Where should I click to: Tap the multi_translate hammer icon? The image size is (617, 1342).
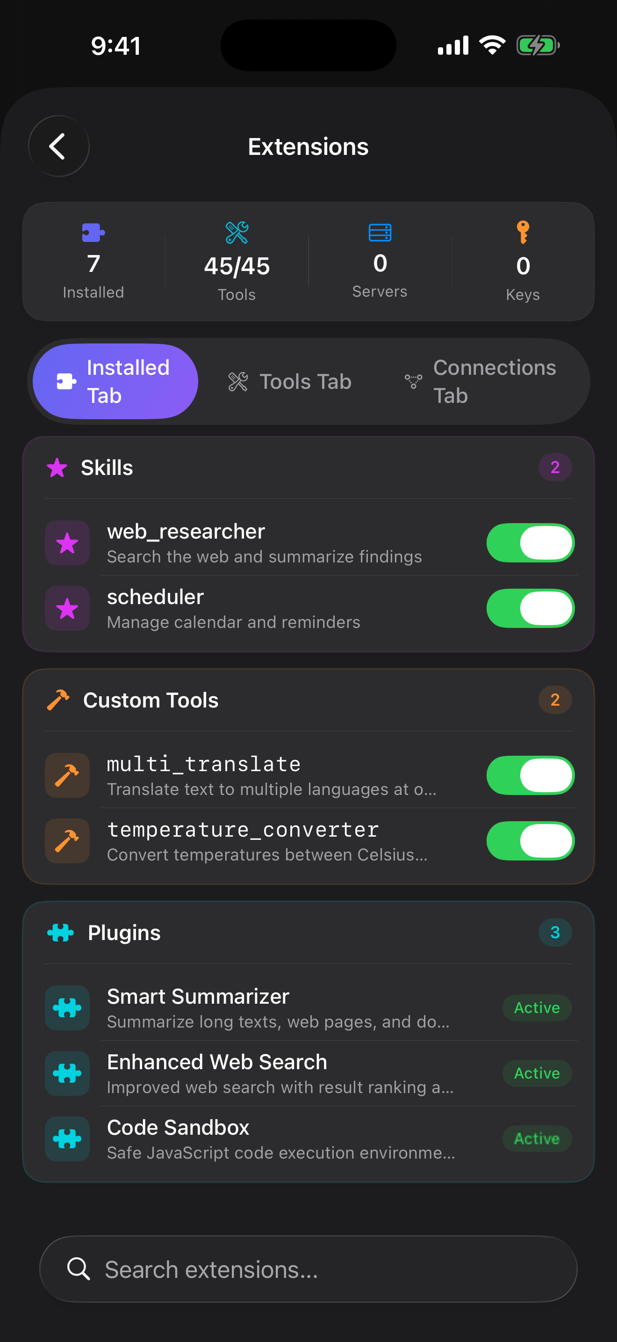coord(67,775)
